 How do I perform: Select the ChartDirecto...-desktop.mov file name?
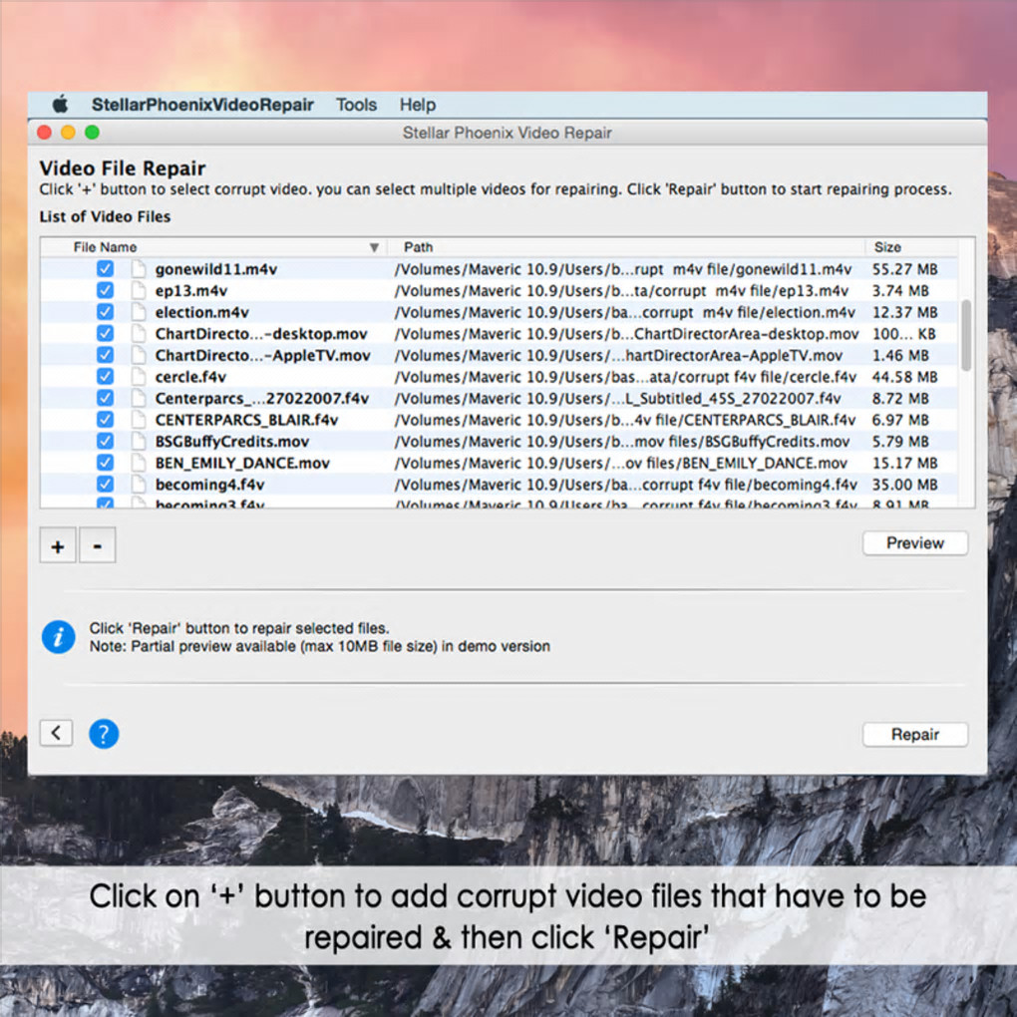click(x=261, y=334)
